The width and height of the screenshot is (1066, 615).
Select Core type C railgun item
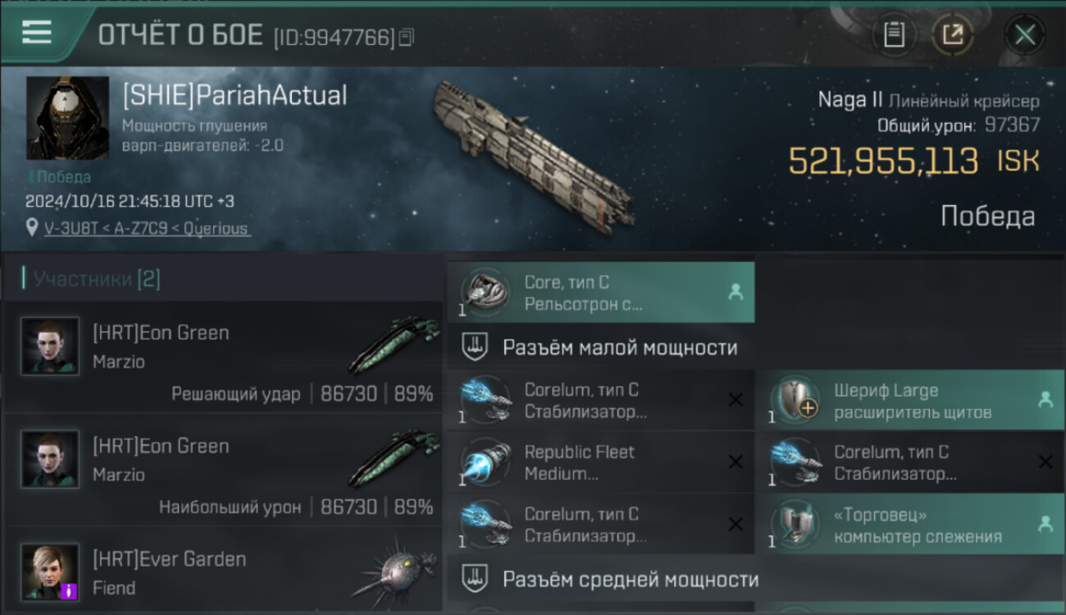[x=600, y=293]
